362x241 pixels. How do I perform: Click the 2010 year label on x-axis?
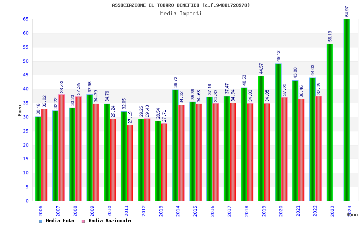[109, 211]
